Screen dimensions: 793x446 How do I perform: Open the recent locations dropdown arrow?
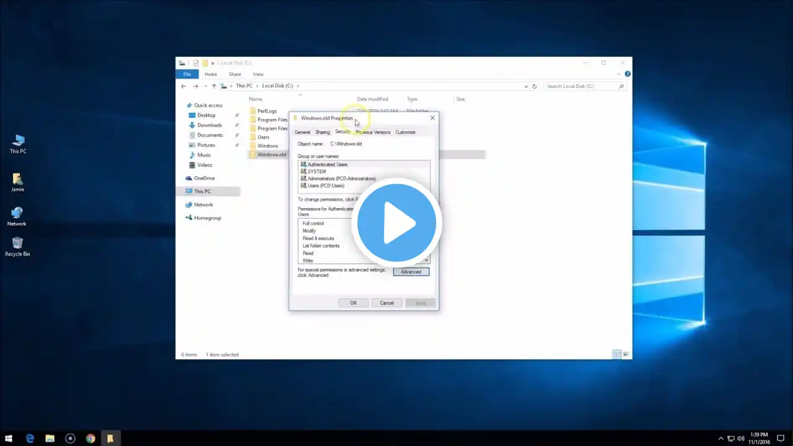click(x=205, y=86)
